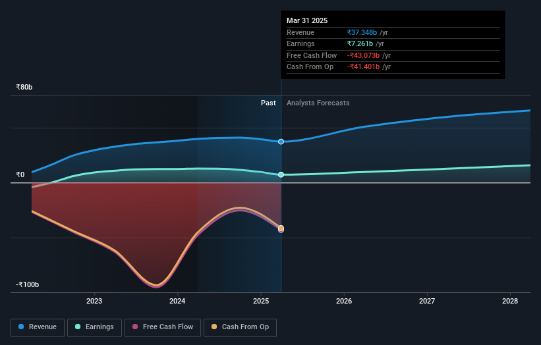Click the teal Earnings data point marker
Screen dimensions: 541x345
pyautogui.click(x=281, y=174)
